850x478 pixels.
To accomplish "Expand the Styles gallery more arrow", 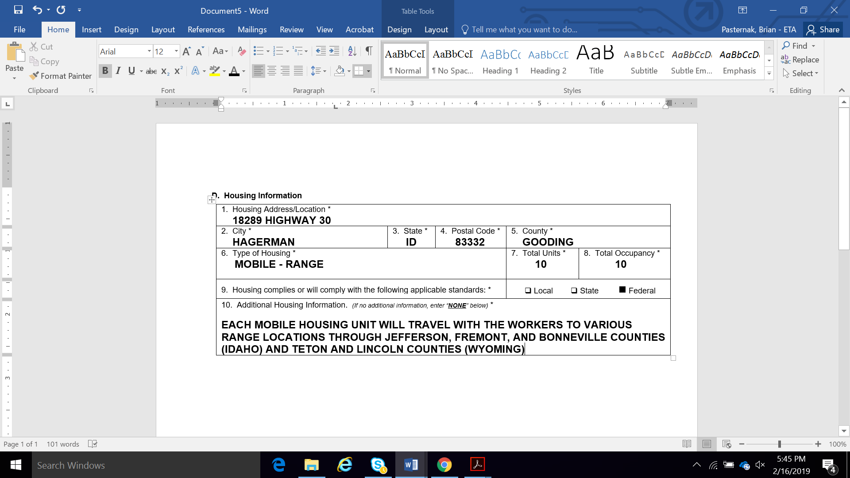I will click(769, 73).
